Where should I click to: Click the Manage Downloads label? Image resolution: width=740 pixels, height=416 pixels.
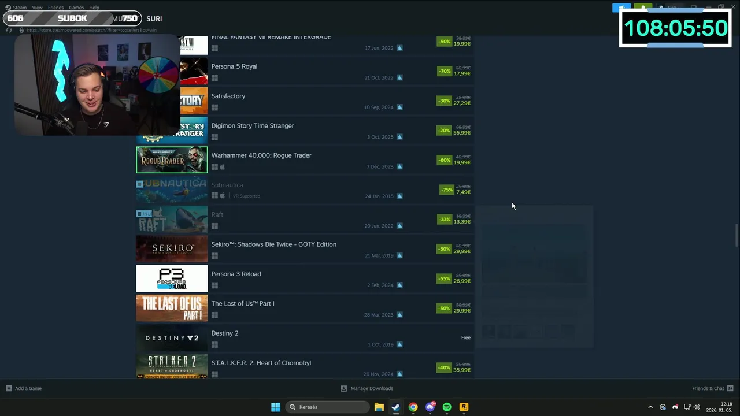(x=372, y=388)
